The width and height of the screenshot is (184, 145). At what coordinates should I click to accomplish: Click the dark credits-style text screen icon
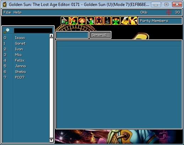point(107,21)
